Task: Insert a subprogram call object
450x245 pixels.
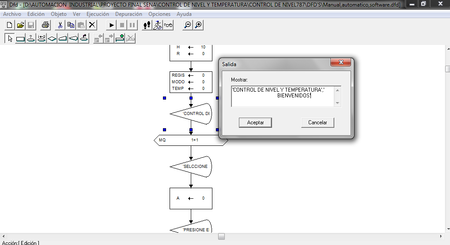Action: [84, 38]
